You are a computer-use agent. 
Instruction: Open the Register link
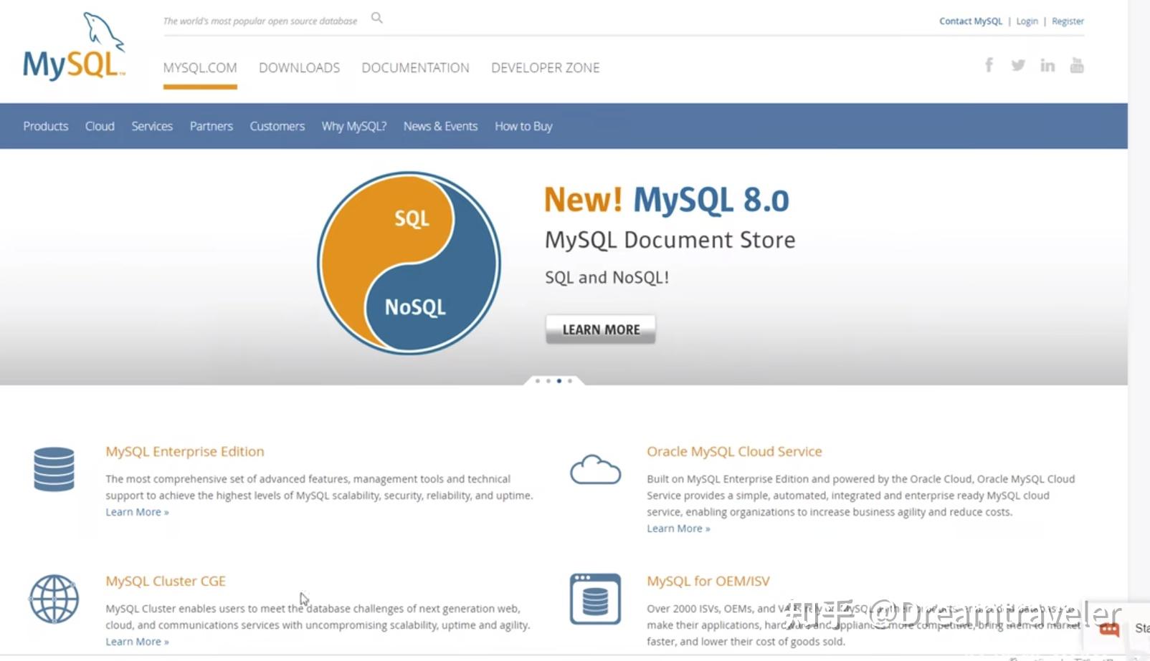1068,21
